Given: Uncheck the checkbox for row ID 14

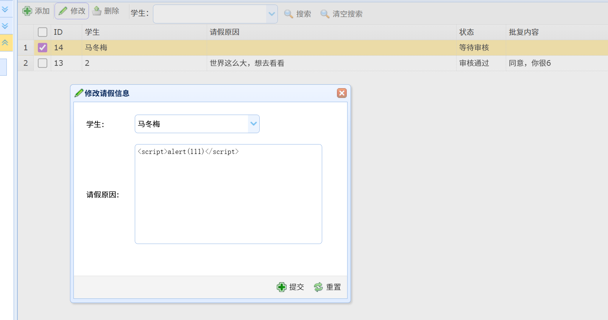Looking at the screenshot, I should pyautogui.click(x=42, y=48).
